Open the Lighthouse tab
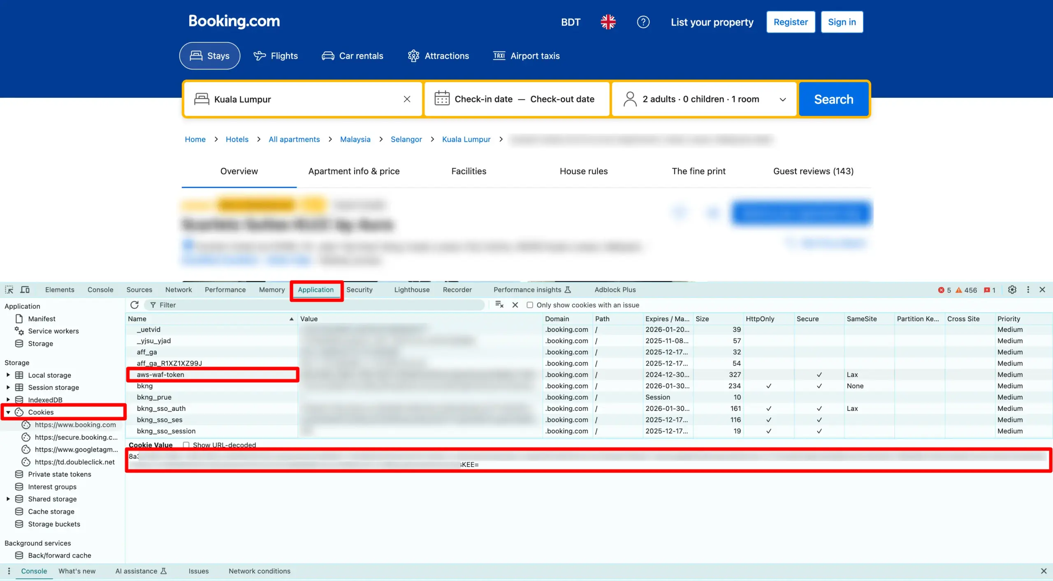1053x581 pixels. click(412, 289)
